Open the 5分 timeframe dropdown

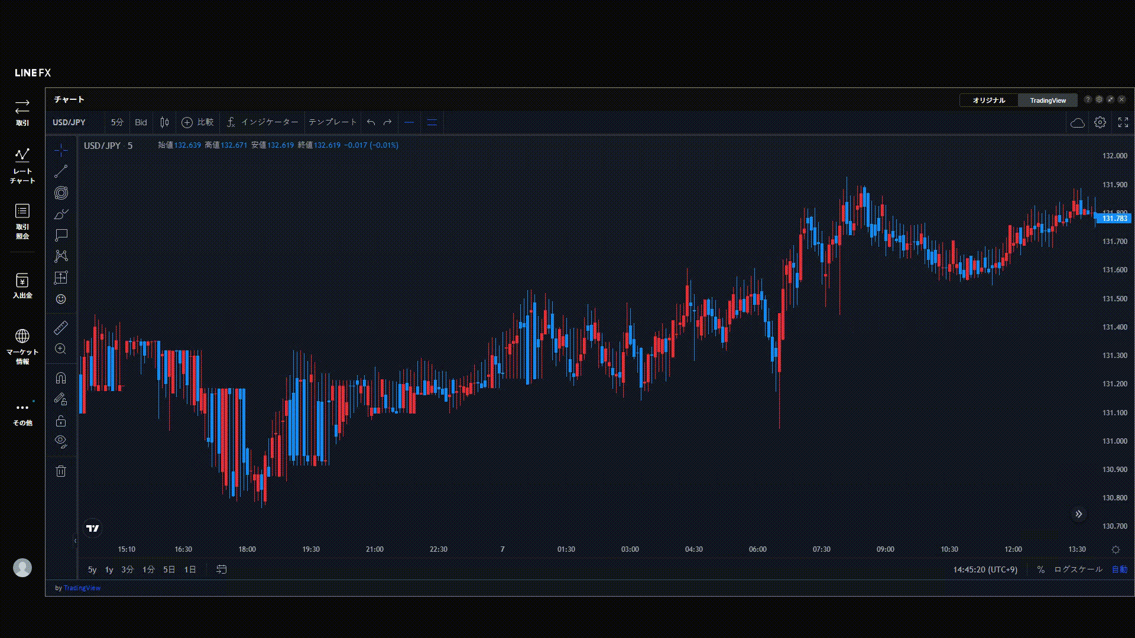117,122
